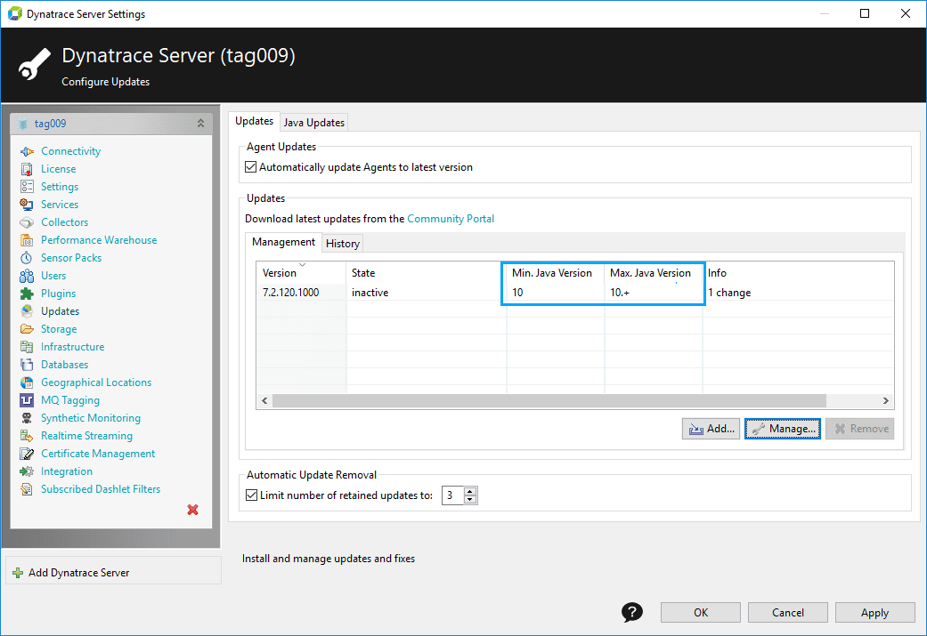The width and height of the screenshot is (927, 636).
Task: Click the table scroll left arrow
Action: [264, 400]
